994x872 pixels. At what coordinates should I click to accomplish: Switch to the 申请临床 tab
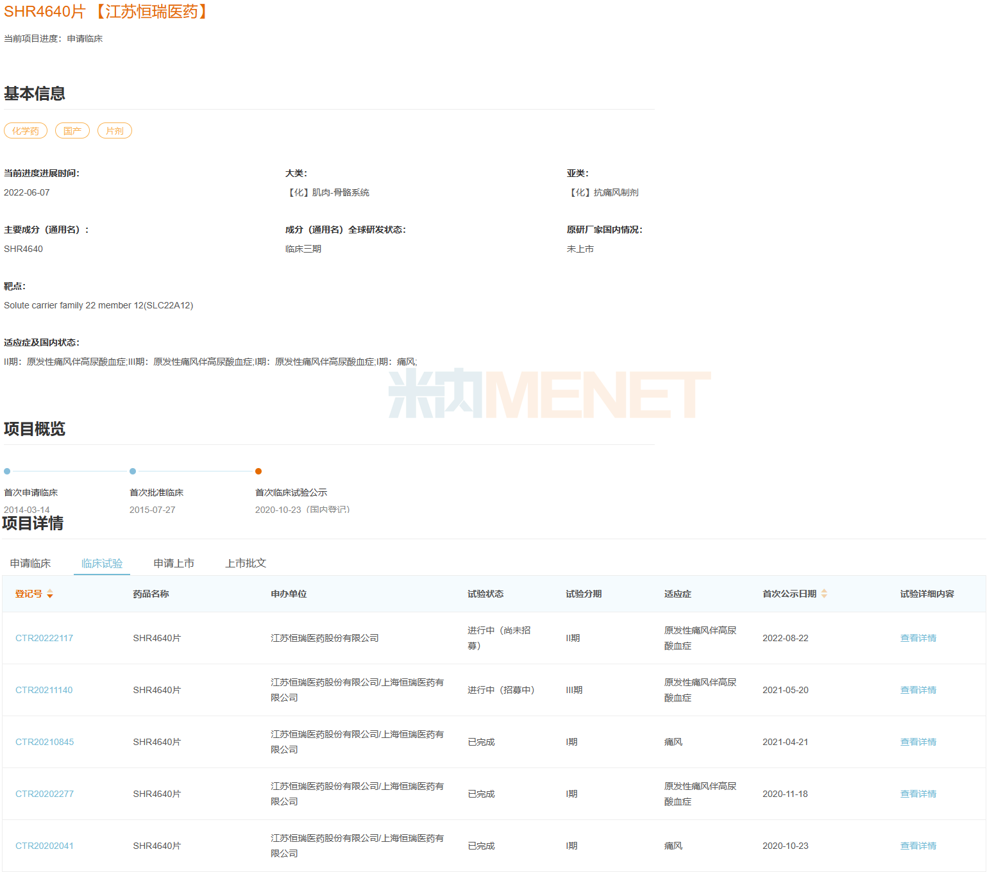pyautogui.click(x=30, y=563)
